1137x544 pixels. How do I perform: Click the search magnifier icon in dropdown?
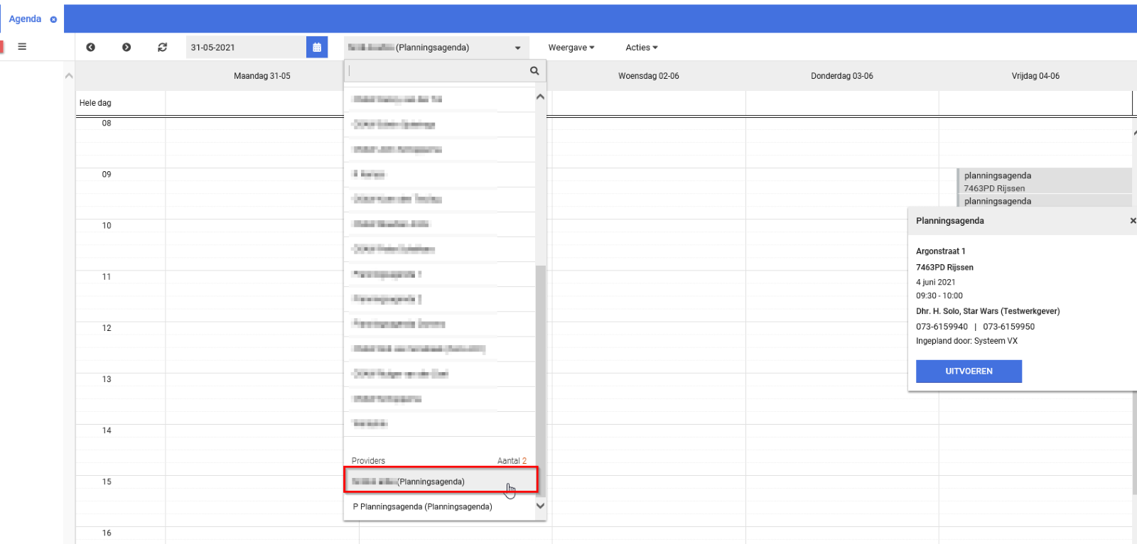[x=534, y=71]
